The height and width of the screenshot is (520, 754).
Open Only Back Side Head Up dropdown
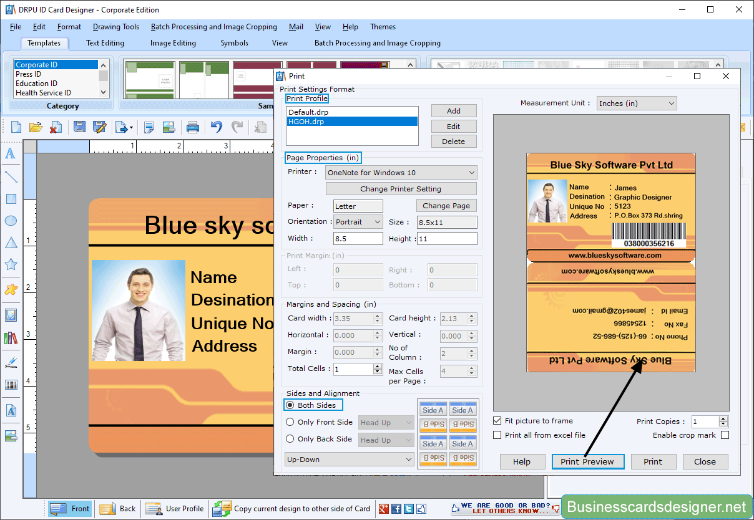(x=386, y=440)
